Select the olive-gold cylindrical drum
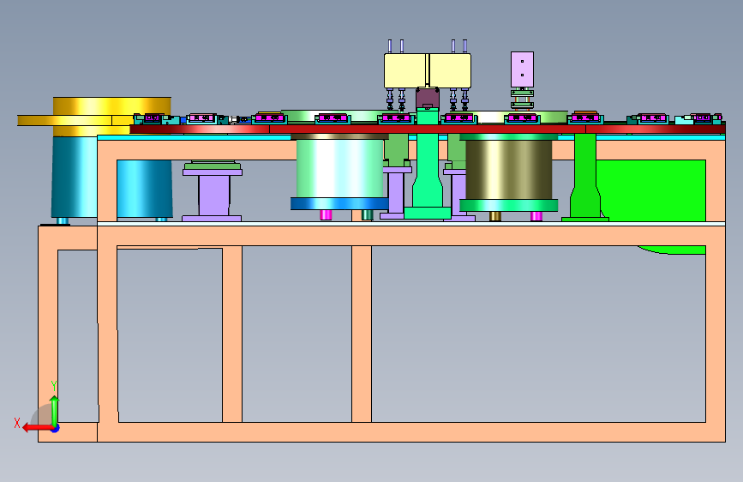The width and height of the screenshot is (743, 482). click(508, 169)
